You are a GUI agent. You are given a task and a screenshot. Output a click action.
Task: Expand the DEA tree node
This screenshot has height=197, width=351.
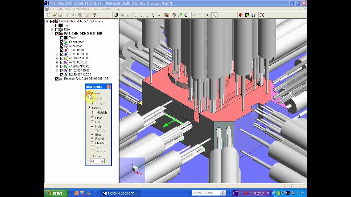[52, 30]
